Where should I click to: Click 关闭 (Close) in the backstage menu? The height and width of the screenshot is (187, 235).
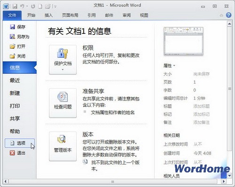click(17, 56)
